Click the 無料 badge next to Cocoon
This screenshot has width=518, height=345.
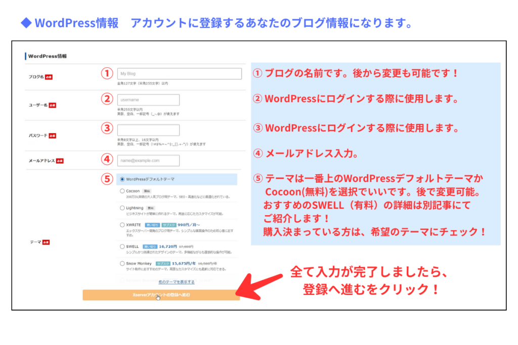tap(147, 191)
